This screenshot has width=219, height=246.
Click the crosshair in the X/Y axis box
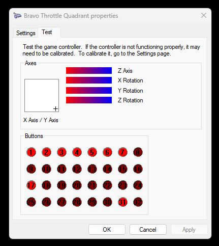pyautogui.click(x=55, y=109)
